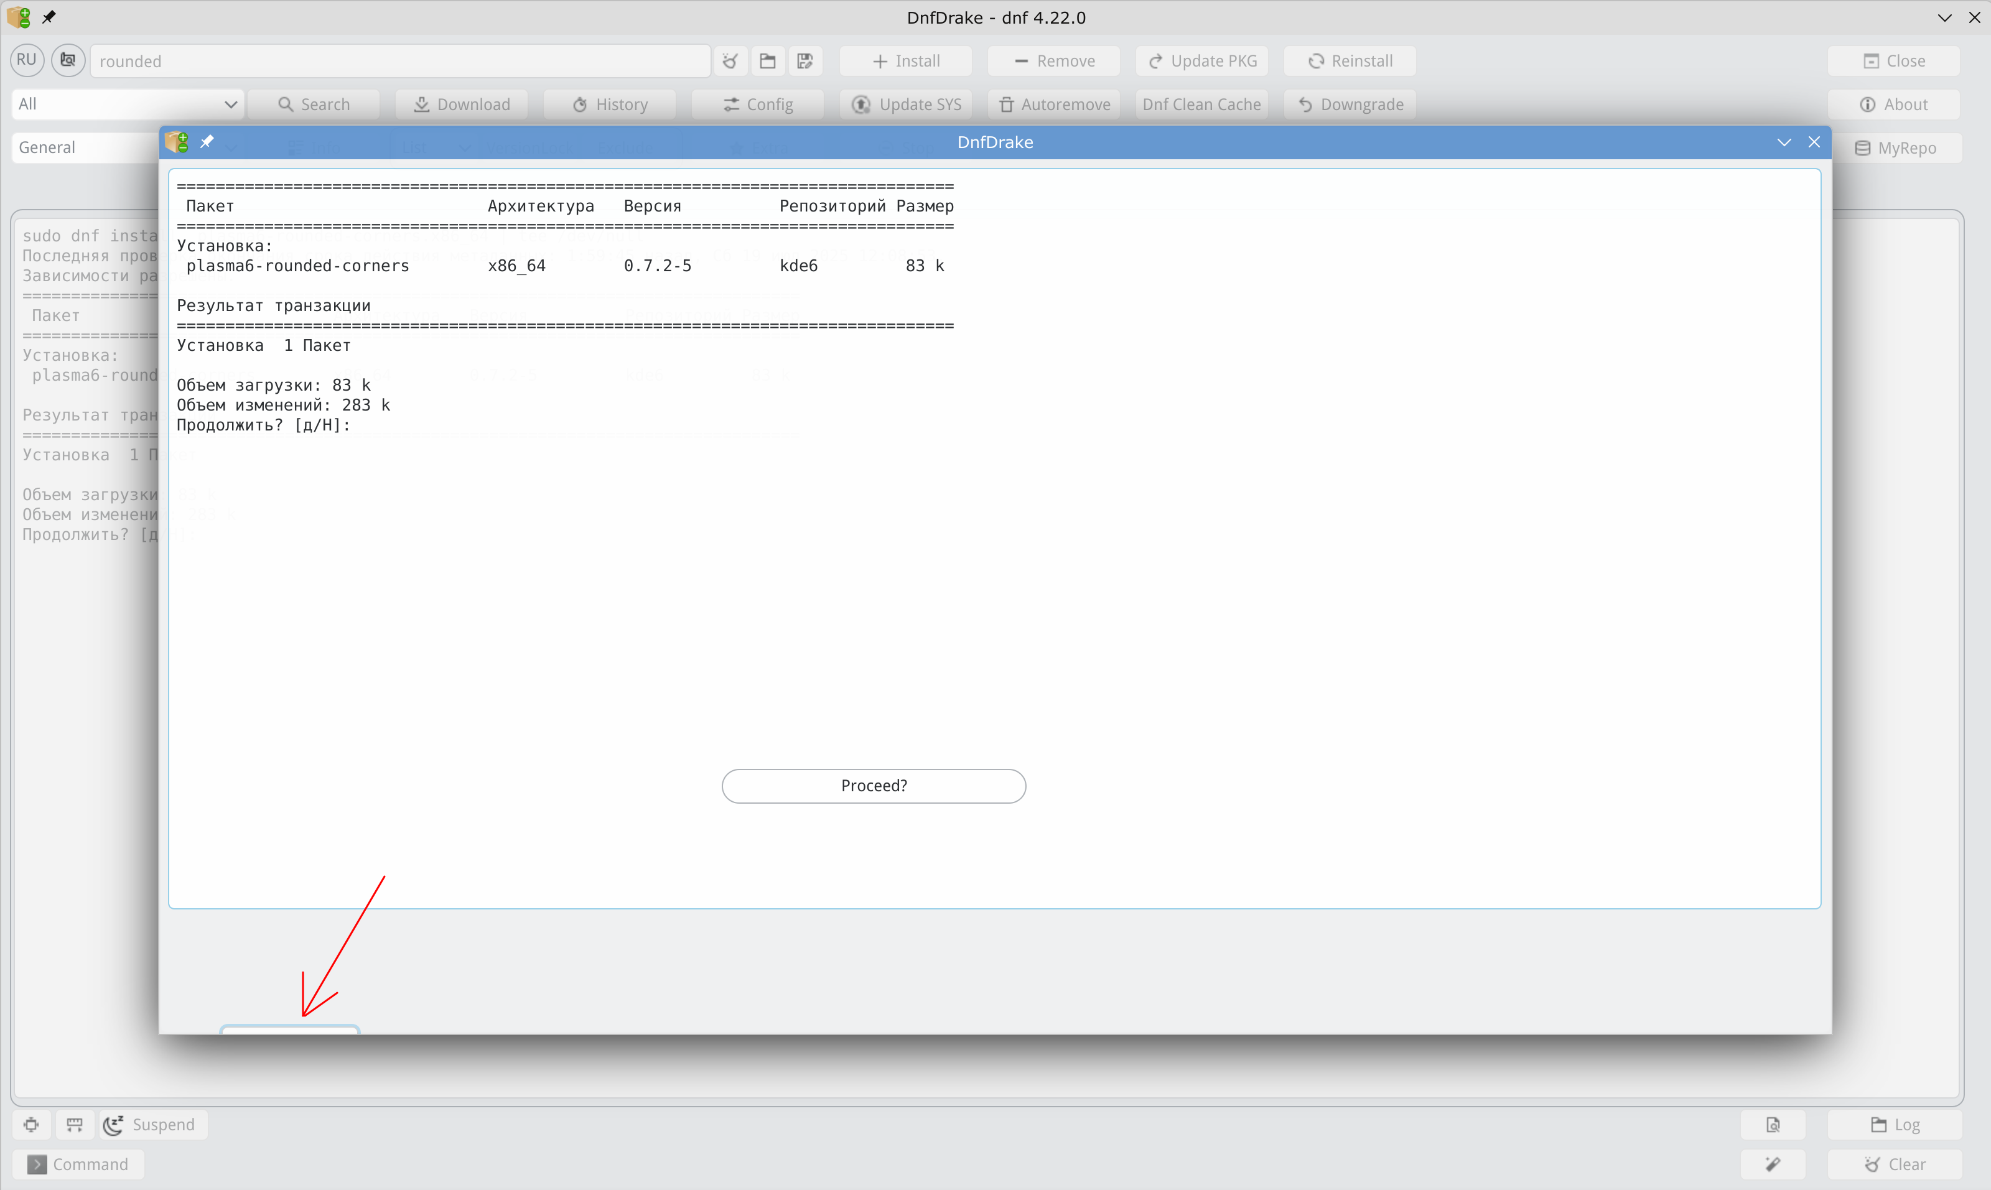
Task: Click the search-in-files icon beside RU
Action: coord(68,60)
